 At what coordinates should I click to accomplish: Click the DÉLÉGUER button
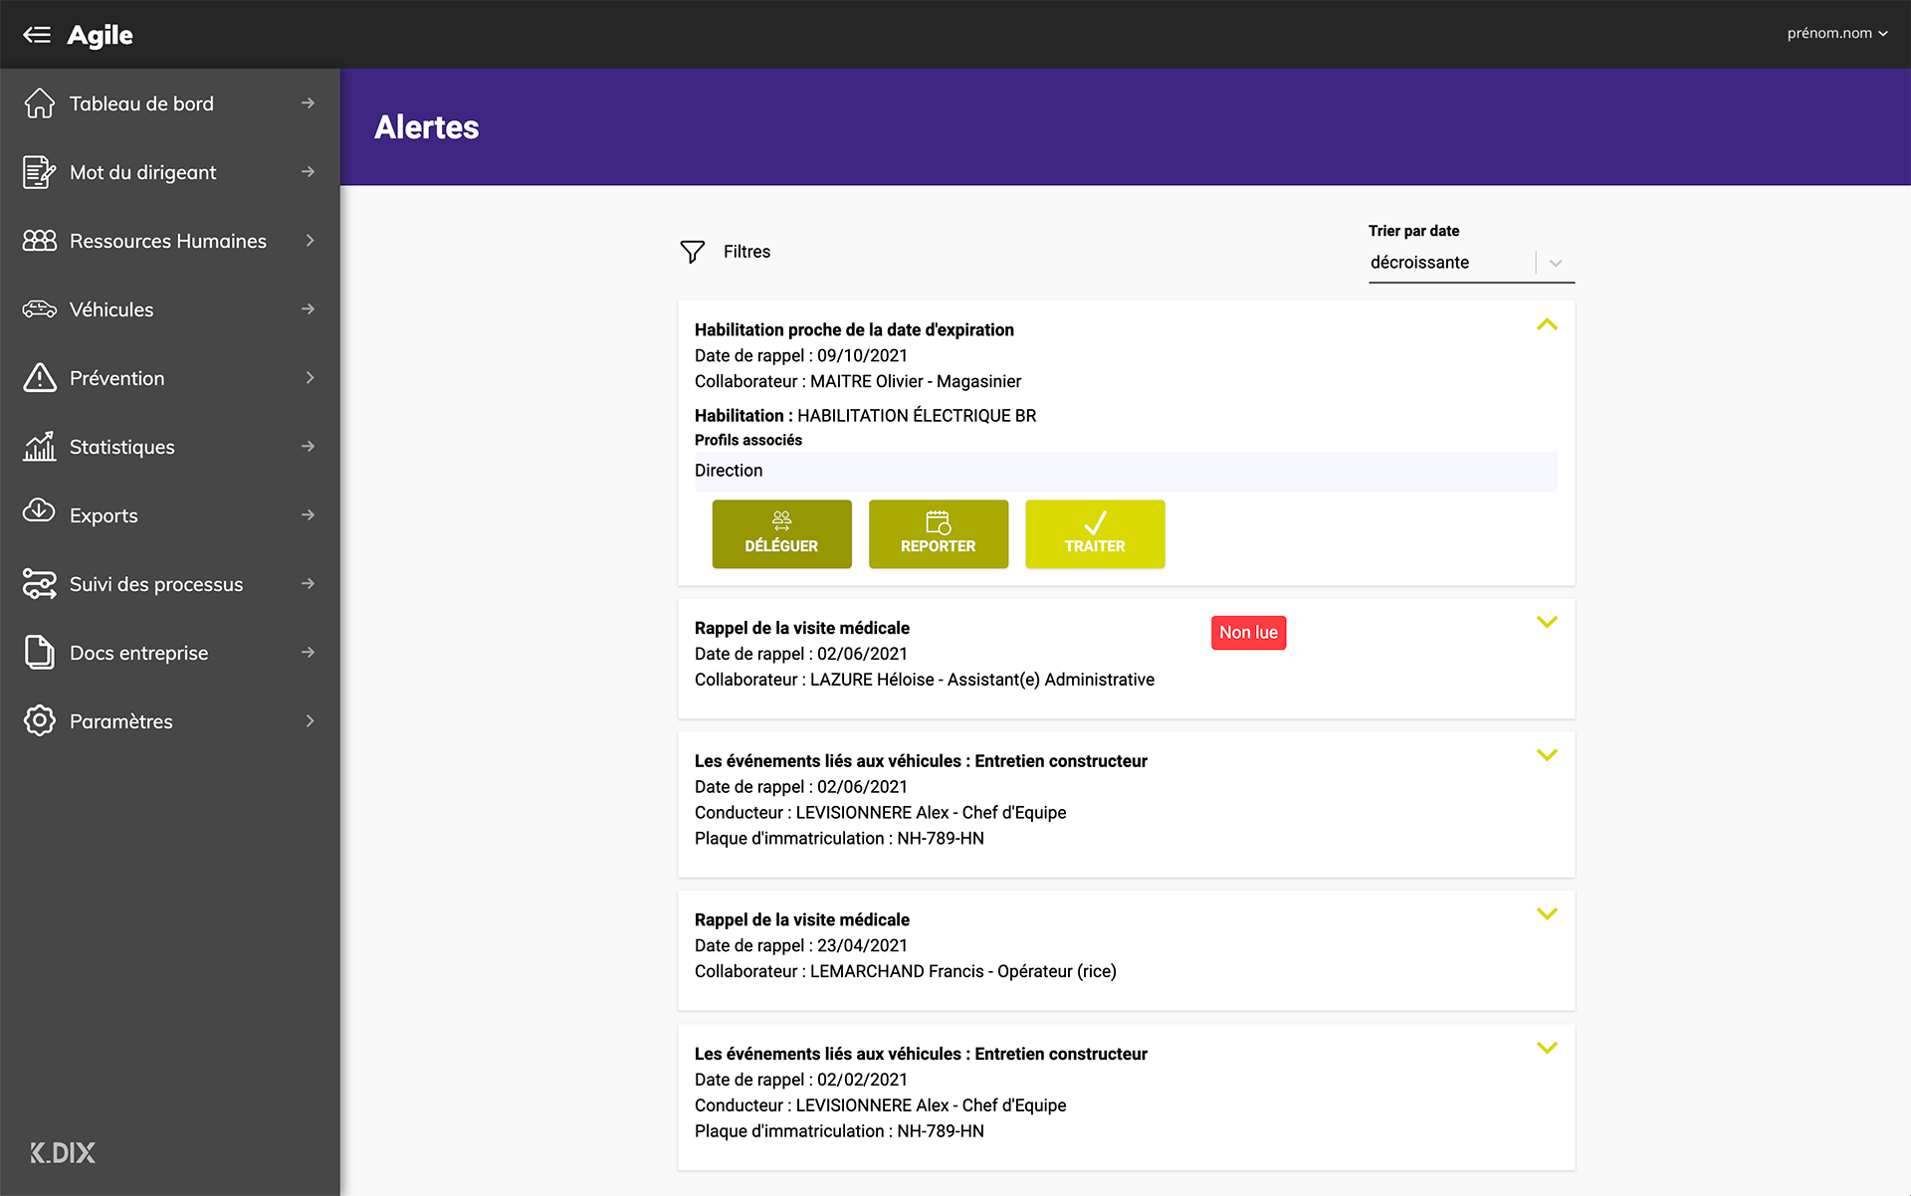click(782, 534)
